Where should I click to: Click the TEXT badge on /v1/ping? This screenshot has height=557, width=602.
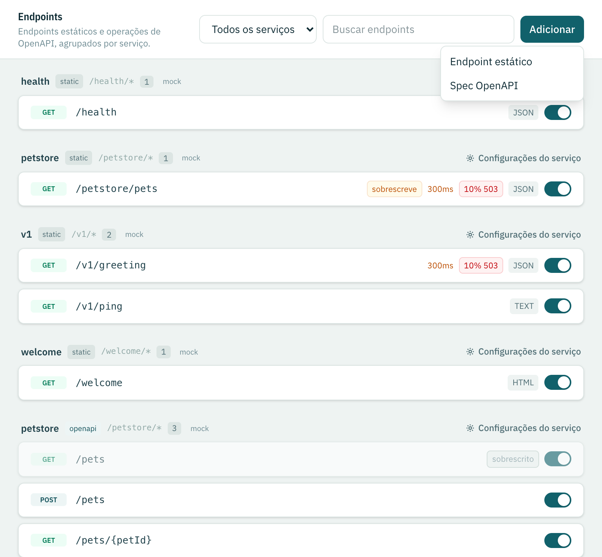point(524,306)
